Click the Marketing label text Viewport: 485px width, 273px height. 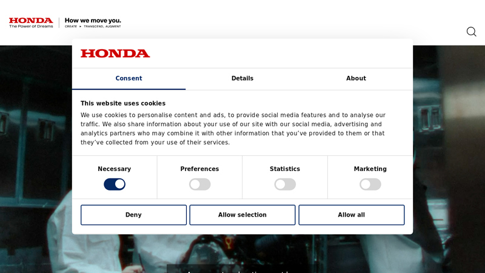coord(370,169)
